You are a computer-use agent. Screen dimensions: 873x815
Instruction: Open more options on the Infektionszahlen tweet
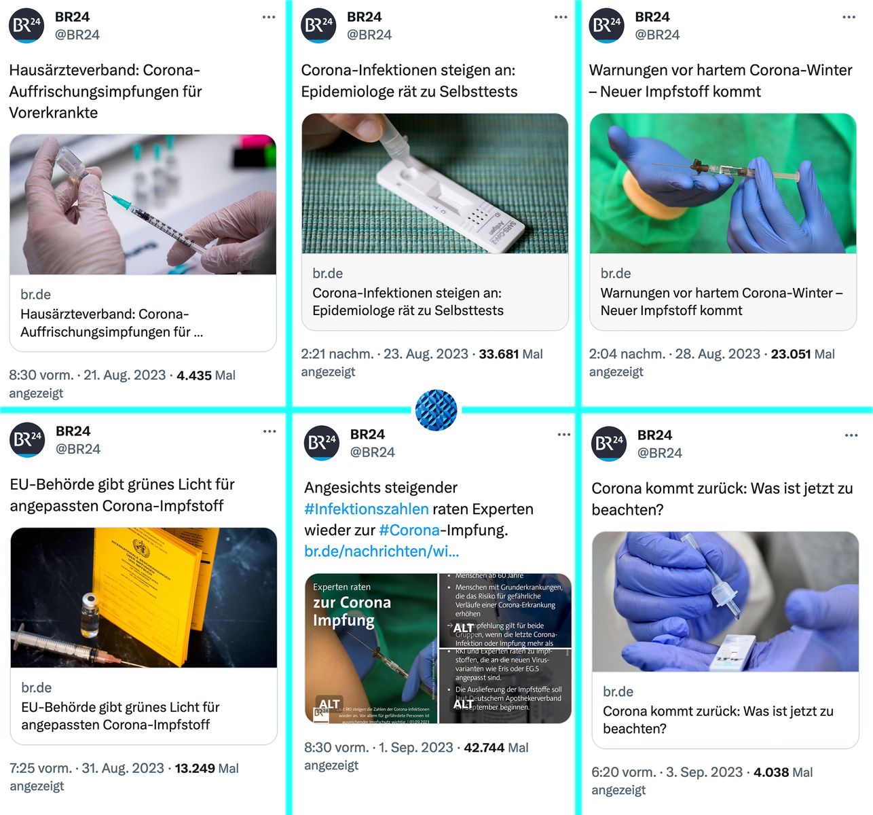click(x=564, y=435)
